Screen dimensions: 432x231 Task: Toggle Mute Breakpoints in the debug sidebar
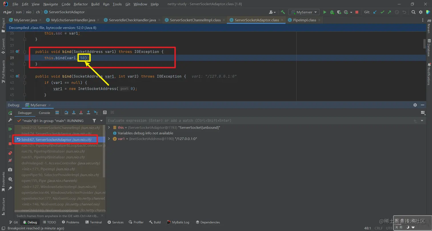coord(10,161)
